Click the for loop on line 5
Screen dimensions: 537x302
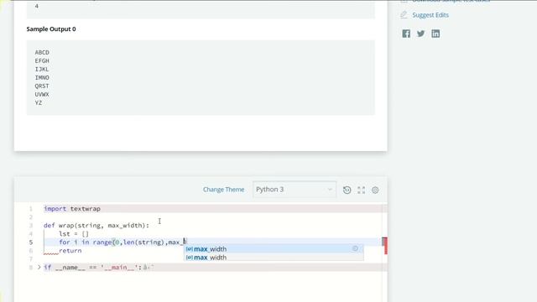pyautogui.click(x=123, y=242)
